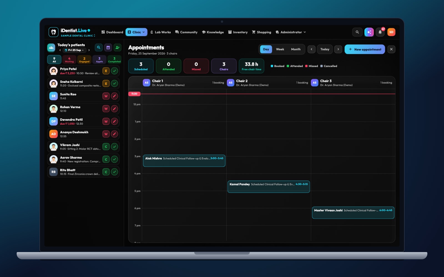Toggle the Missed legend filter
444x277 pixels.
312,66
